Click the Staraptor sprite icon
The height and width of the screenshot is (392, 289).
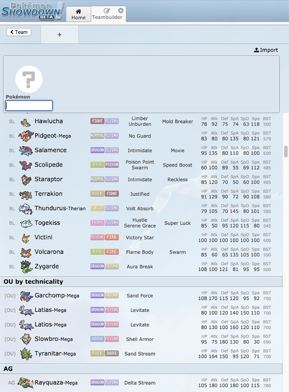[x=26, y=179]
